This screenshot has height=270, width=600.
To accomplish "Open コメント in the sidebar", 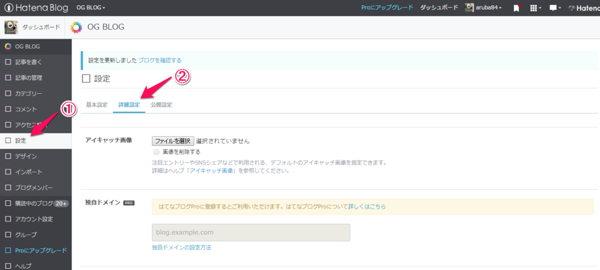I will point(36,110).
